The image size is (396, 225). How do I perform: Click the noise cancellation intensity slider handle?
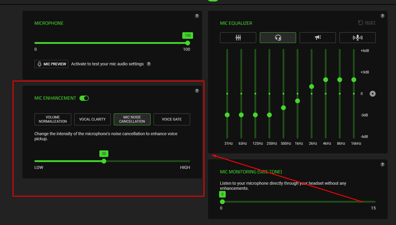[x=104, y=161]
